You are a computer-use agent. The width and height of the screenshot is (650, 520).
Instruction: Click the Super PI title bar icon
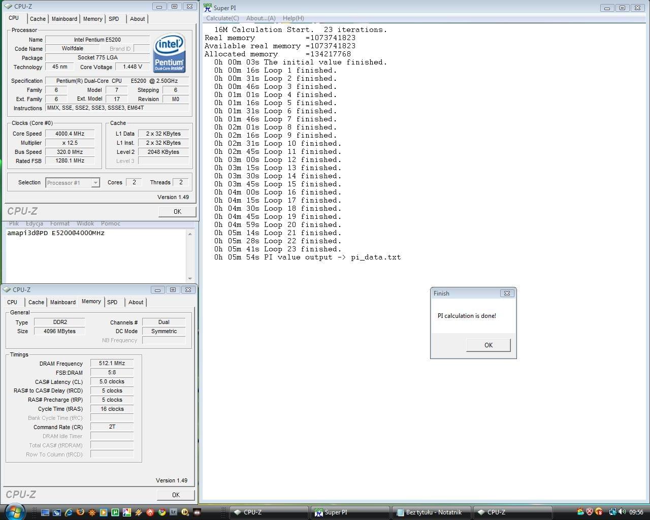point(208,7)
